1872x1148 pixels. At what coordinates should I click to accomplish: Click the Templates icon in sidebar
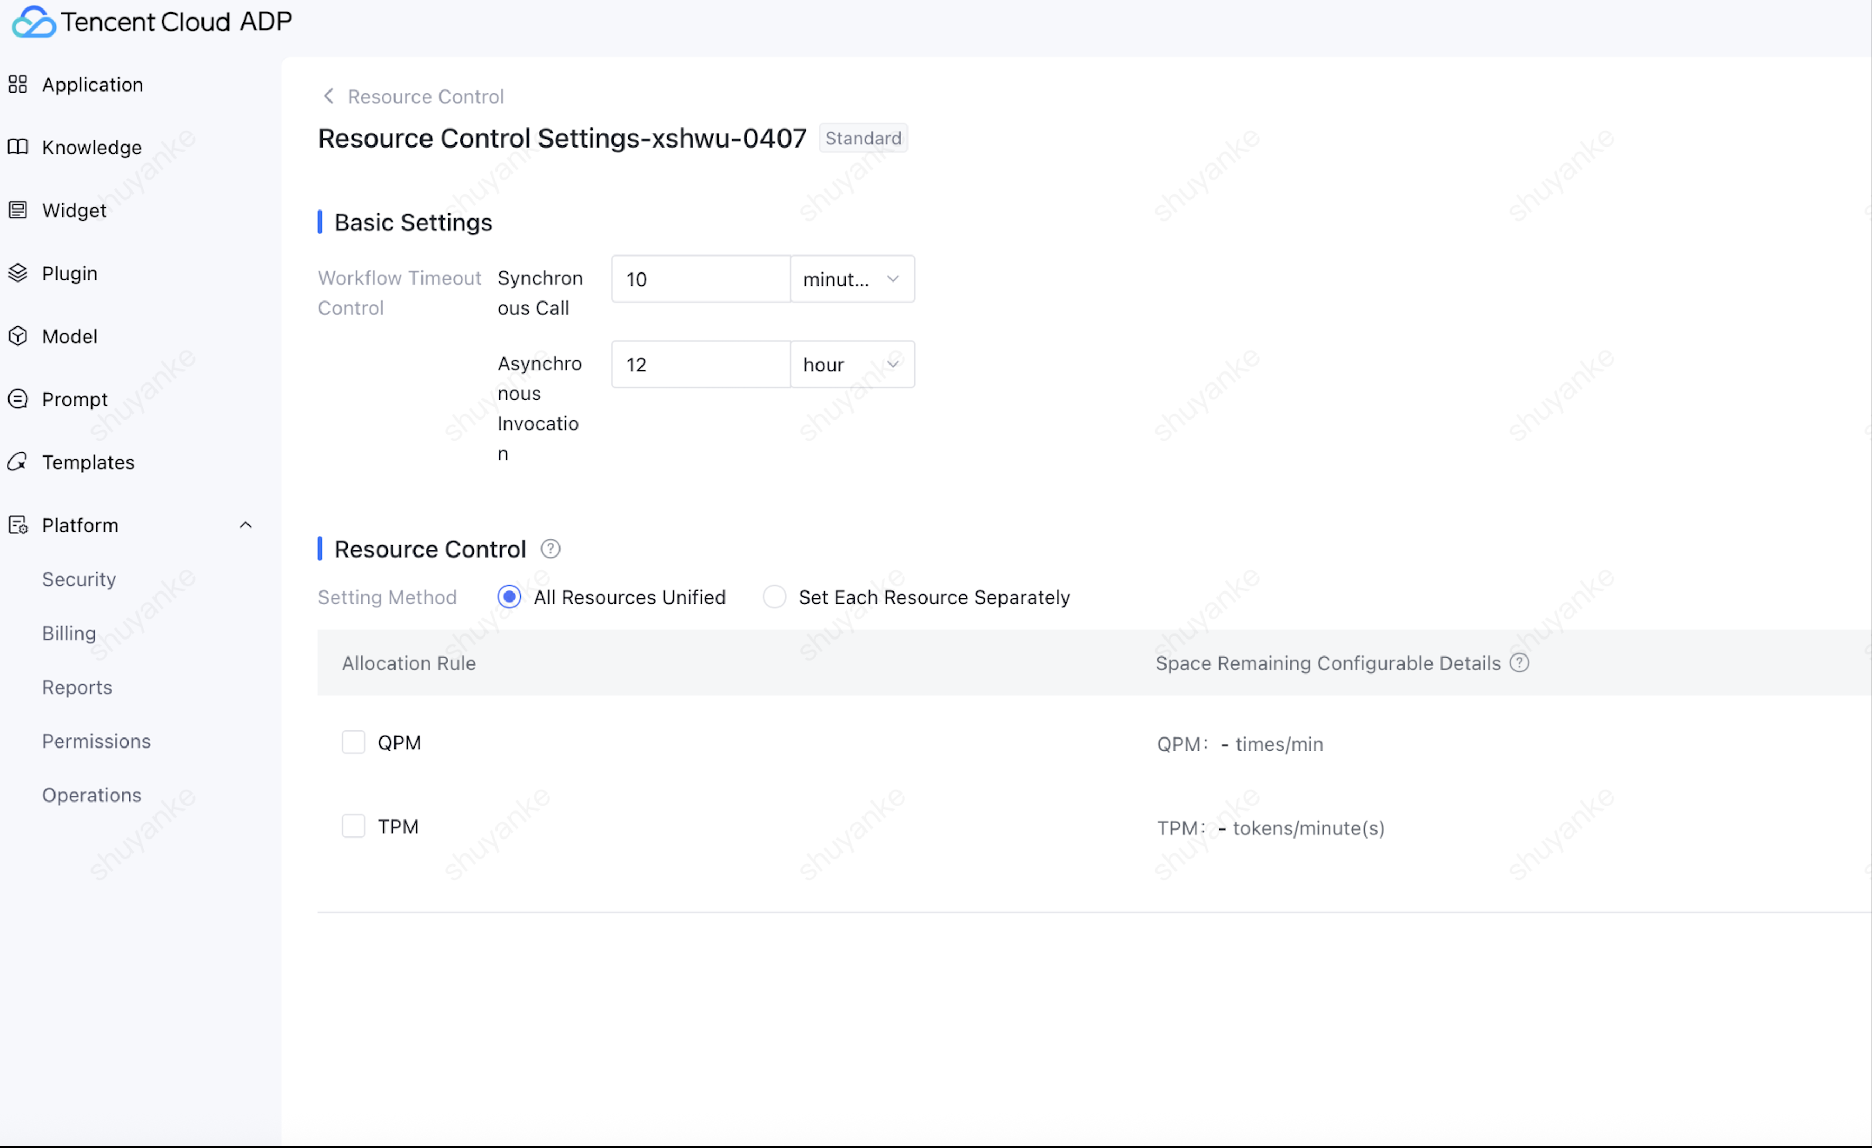[x=17, y=462]
